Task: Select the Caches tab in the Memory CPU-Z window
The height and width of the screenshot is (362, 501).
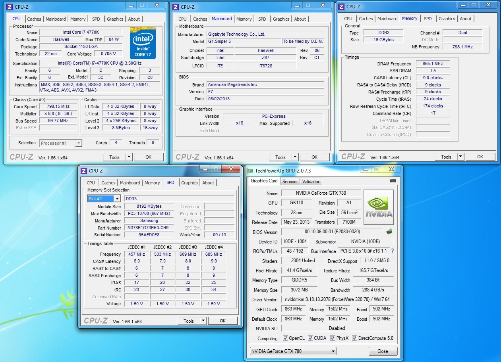Action: [x=366, y=19]
